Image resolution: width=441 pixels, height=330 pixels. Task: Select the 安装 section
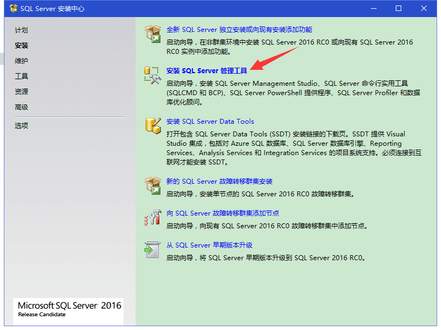click(x=20, y=45)
